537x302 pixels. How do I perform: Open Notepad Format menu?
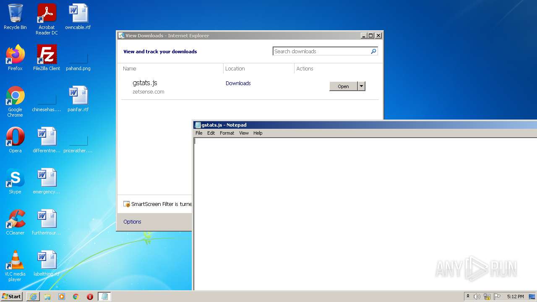[227, 133]
